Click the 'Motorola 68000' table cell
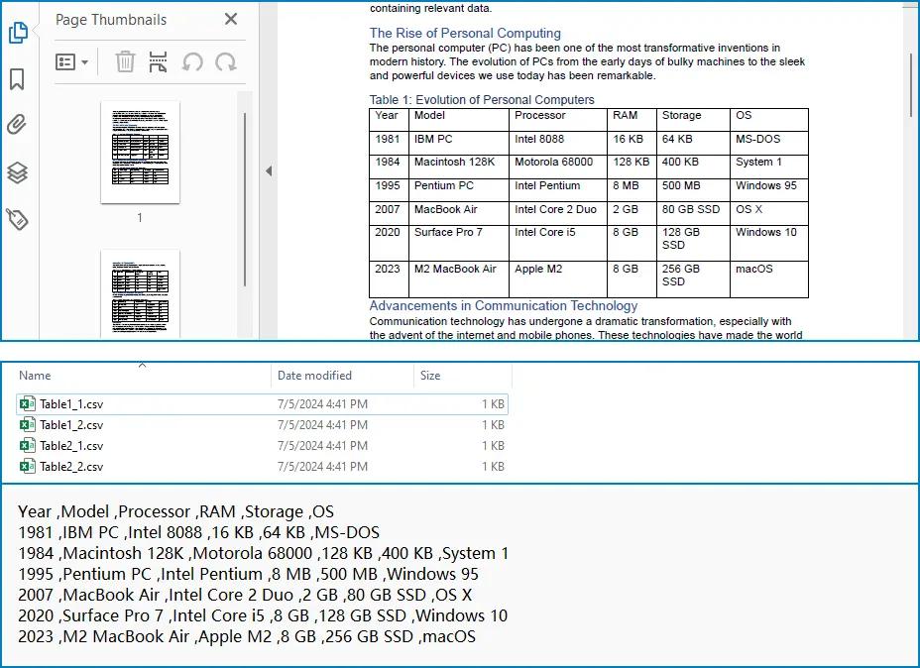Image resolution: width=920 pixels, height=668 pixels. pyautogui.click(x=558, y=167)
